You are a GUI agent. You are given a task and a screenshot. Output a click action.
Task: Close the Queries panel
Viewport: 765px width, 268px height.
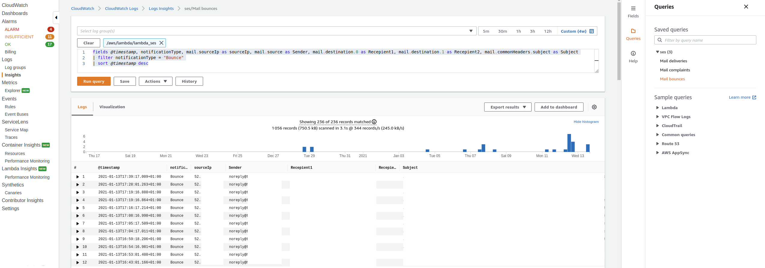coord(746,7)
